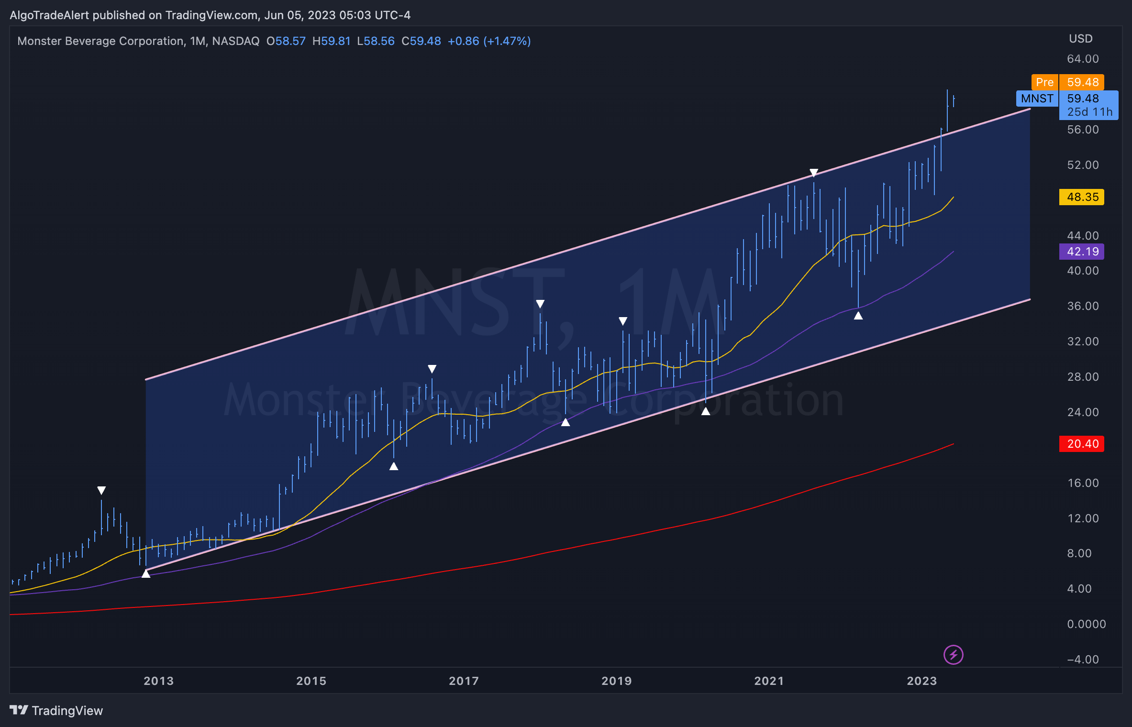Click the +0.86 (+1.47%) change value
The width and height of the screenshot is (1132, 727).
click(x=489, y=41)
